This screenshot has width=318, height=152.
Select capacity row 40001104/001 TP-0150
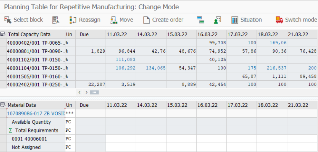click(35, 68)
